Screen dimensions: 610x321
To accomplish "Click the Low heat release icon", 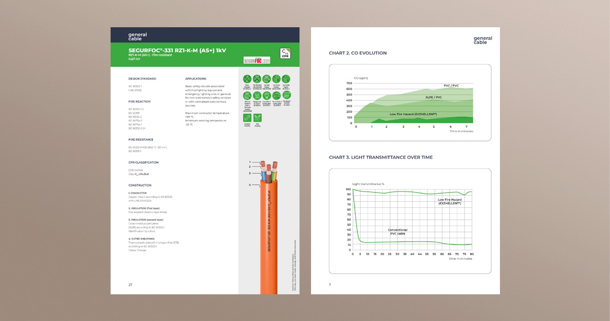I will click(266, 79).
